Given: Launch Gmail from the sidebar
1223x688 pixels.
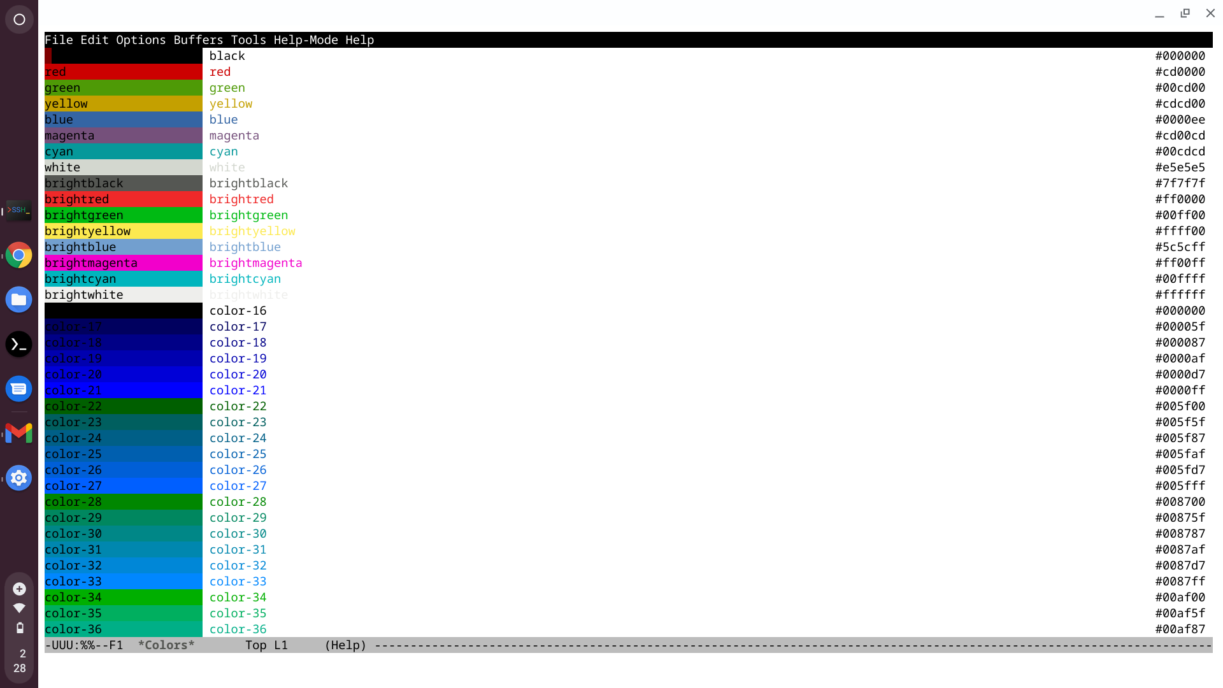Looking at the screenshot, I should tap(18, 433).
